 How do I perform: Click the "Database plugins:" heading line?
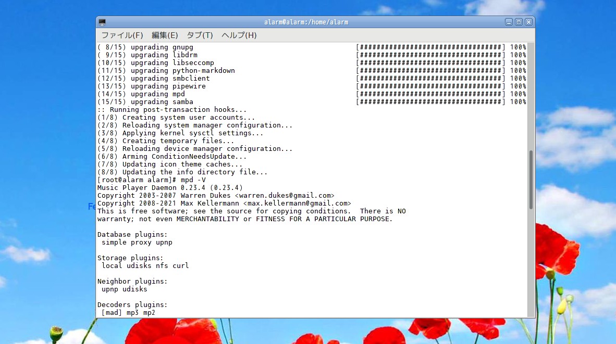click(132, 235)
